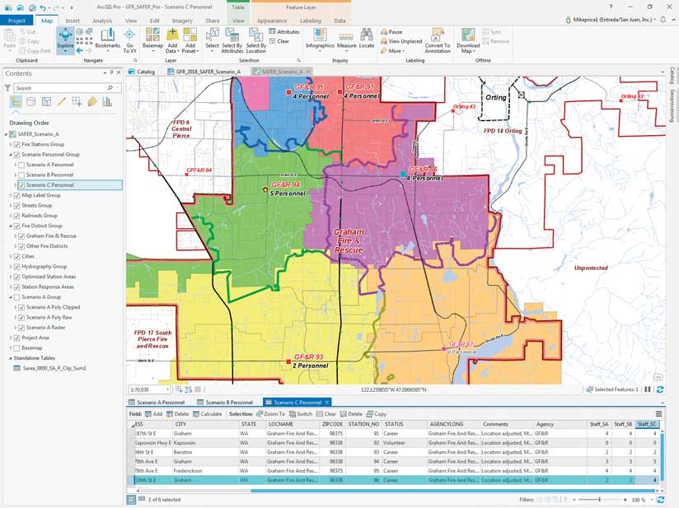Screen dimensions: 679x508
Task: Enable the Scenario A Group checkbox
Action: pyautogui.click(x=16, y=297)
